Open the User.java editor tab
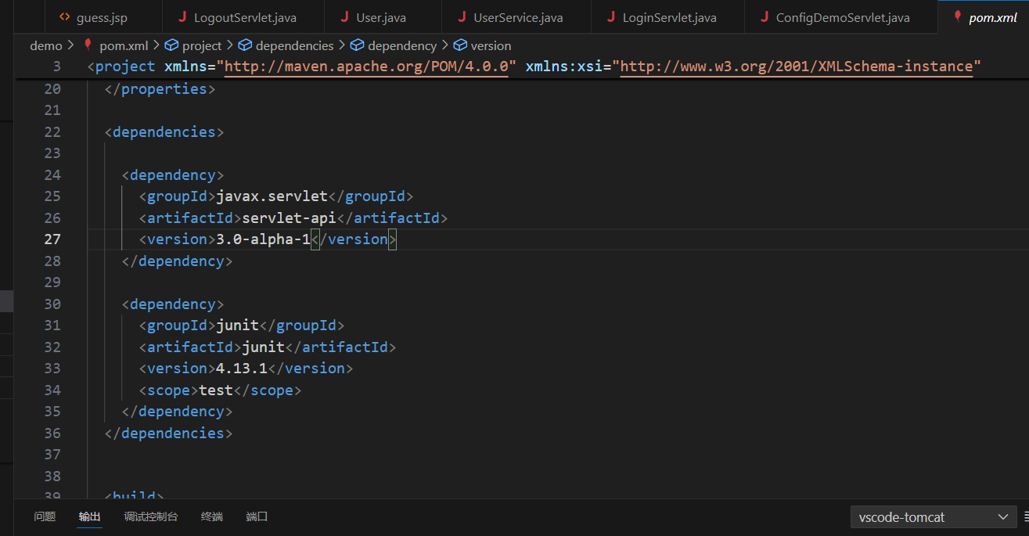This screenshot has height=536, width=1029. tap(380, 17)
